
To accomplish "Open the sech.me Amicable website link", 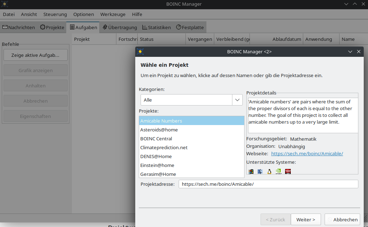I will [307, 153].
